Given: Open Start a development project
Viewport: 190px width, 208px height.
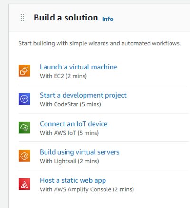Looking at the screenshot, I should tap(83, 95).
